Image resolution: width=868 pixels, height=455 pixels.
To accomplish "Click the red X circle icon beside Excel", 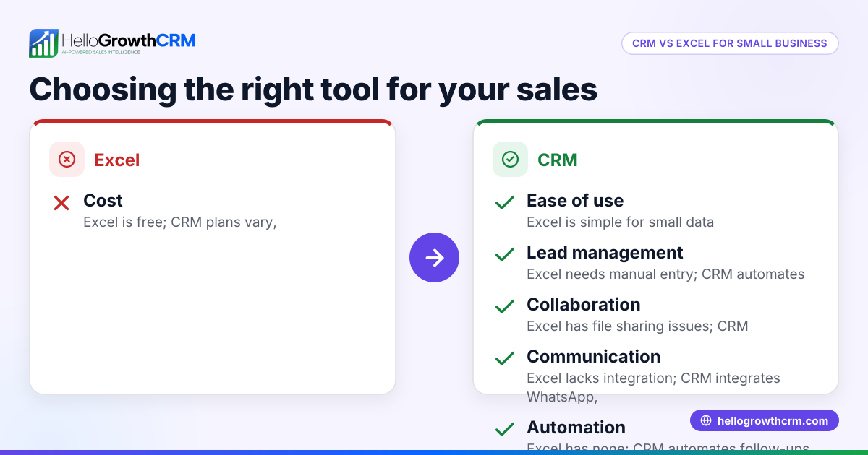I will point(67,160).
